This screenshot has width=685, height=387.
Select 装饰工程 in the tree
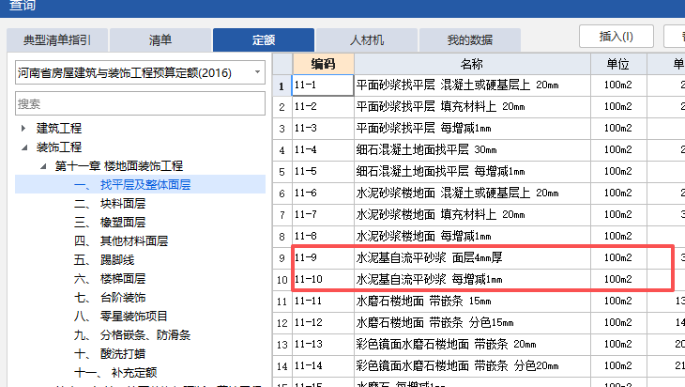[59, 147]
